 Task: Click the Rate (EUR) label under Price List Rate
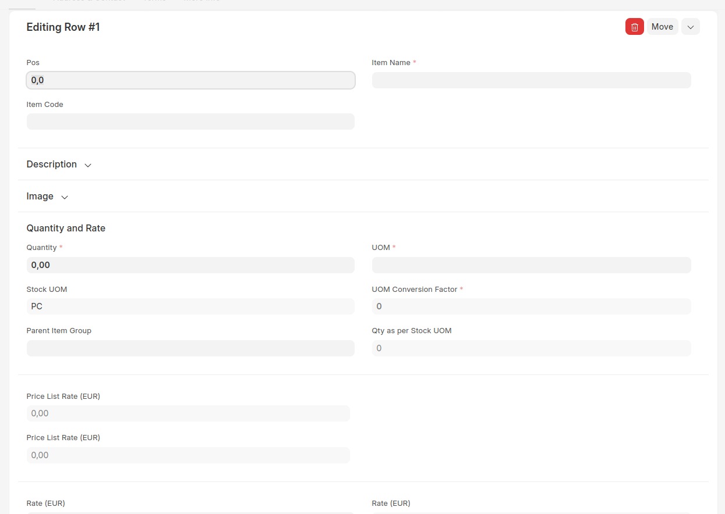tap(45, 503)
